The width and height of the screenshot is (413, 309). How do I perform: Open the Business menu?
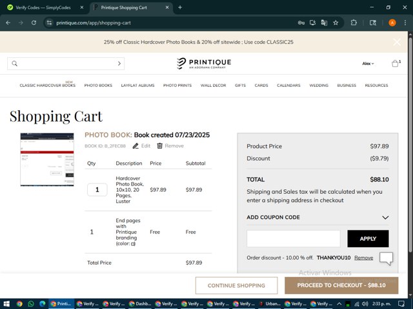click(x=347, y=86)
